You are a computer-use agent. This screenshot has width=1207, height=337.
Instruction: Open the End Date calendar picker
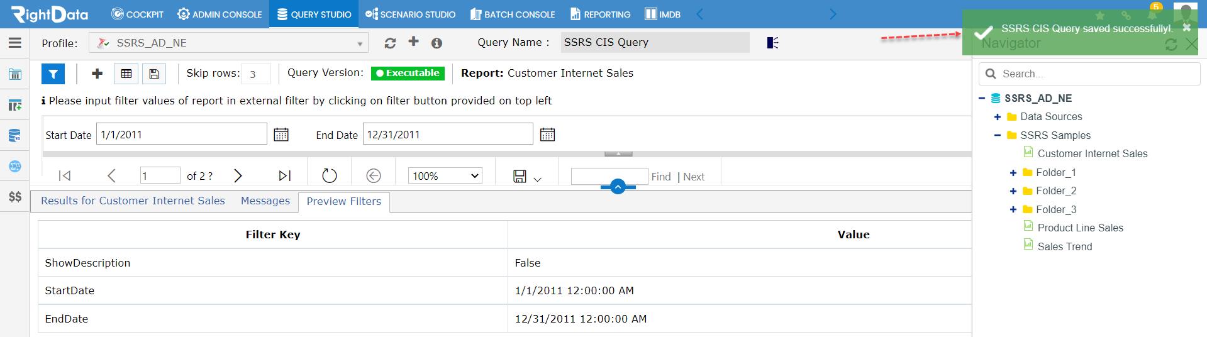(548, 135)
